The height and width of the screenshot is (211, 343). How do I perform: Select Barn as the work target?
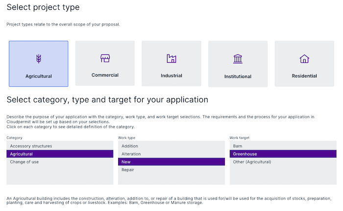[x=238, y=146]
